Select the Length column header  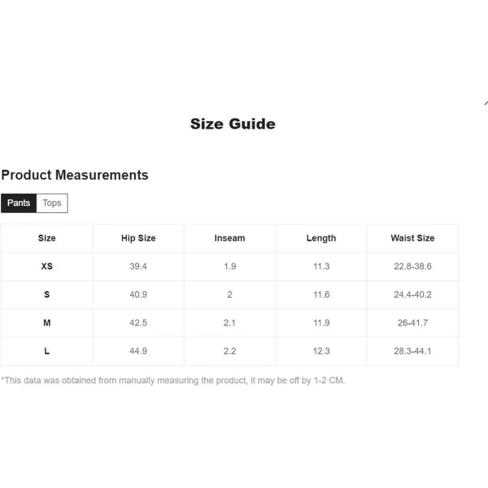point(321,238)
